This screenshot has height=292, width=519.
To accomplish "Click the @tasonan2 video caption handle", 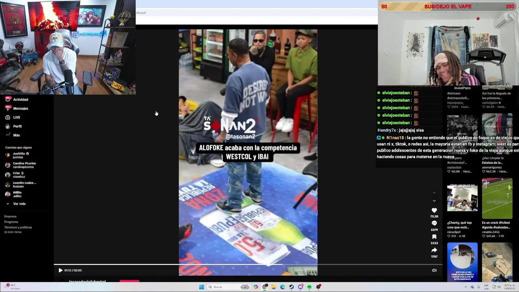I will (240, 137).
